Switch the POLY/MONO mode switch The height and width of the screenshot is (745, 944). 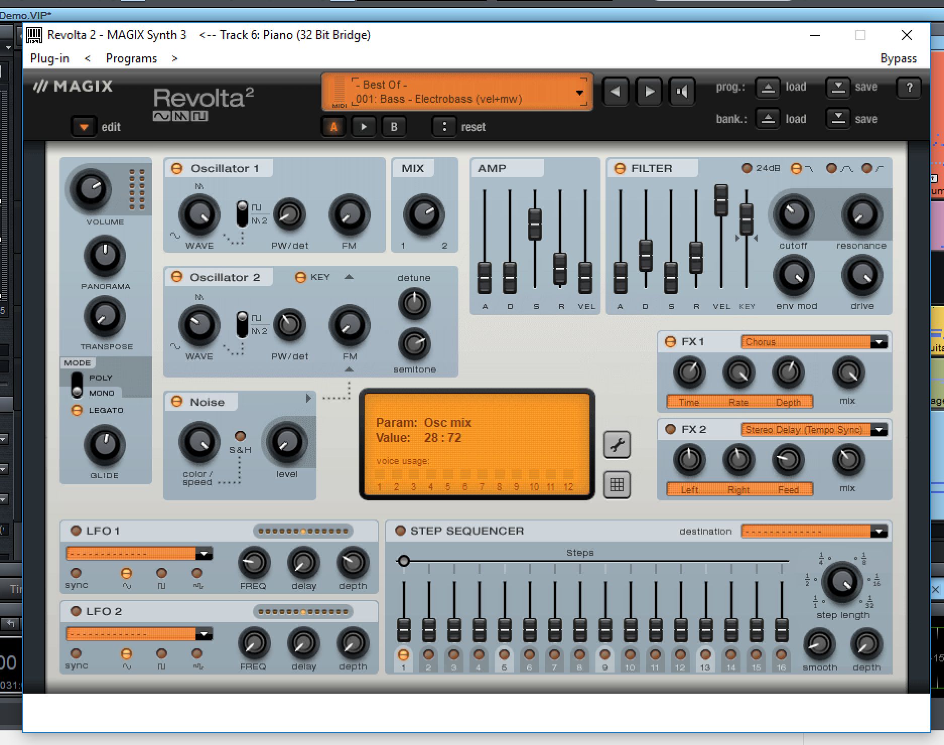coord(77,385)
